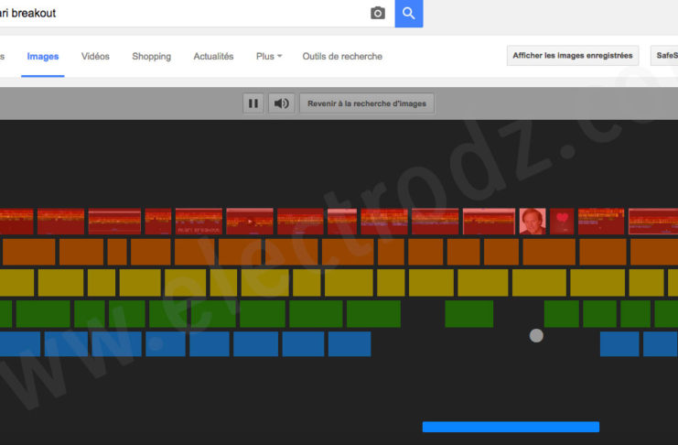678x445 pixels.
Task: Select the Images tab
Action: click(43, 56)
